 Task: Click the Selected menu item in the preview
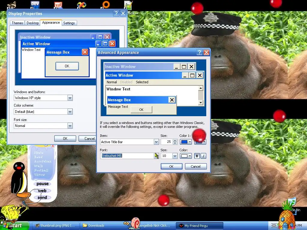click(142, 82)
